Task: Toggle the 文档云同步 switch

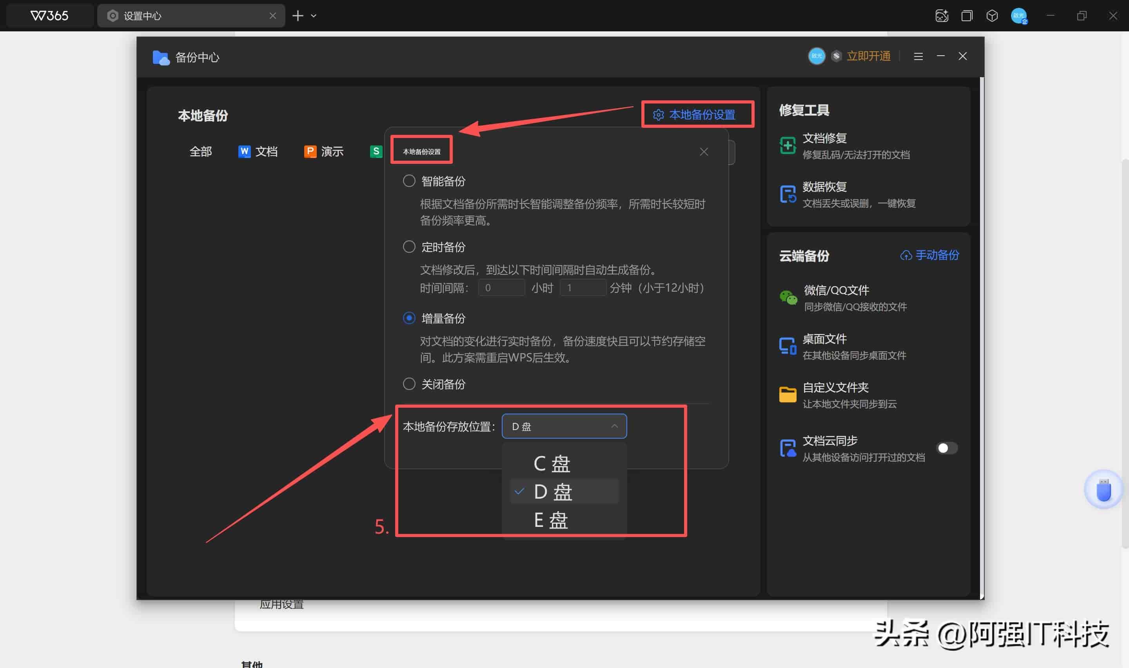Action: [947, 448]
